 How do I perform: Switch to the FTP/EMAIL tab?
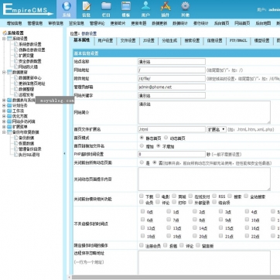click(238, 41)
